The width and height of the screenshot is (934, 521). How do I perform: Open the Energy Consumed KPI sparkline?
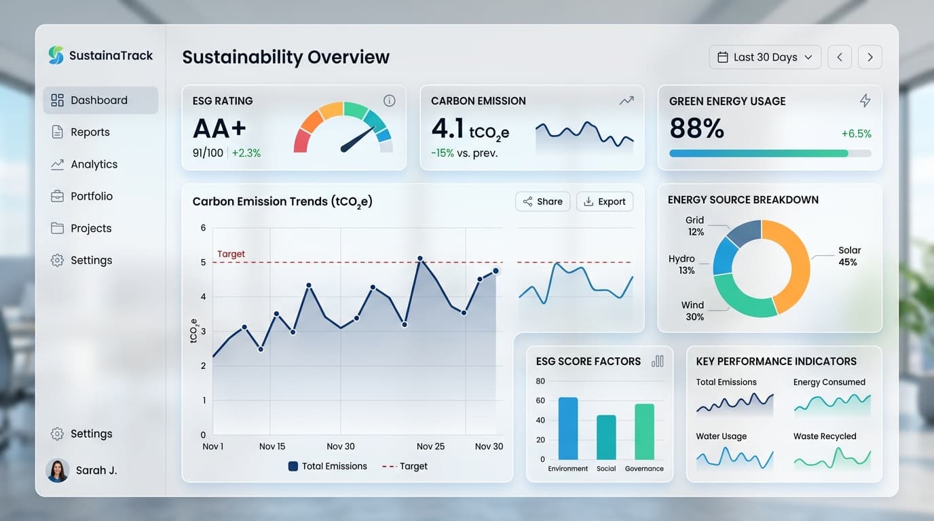pyautogui.click(x=832, y=404)
